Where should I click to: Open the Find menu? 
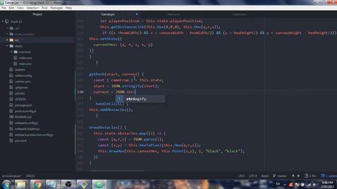tap(44, 8)
